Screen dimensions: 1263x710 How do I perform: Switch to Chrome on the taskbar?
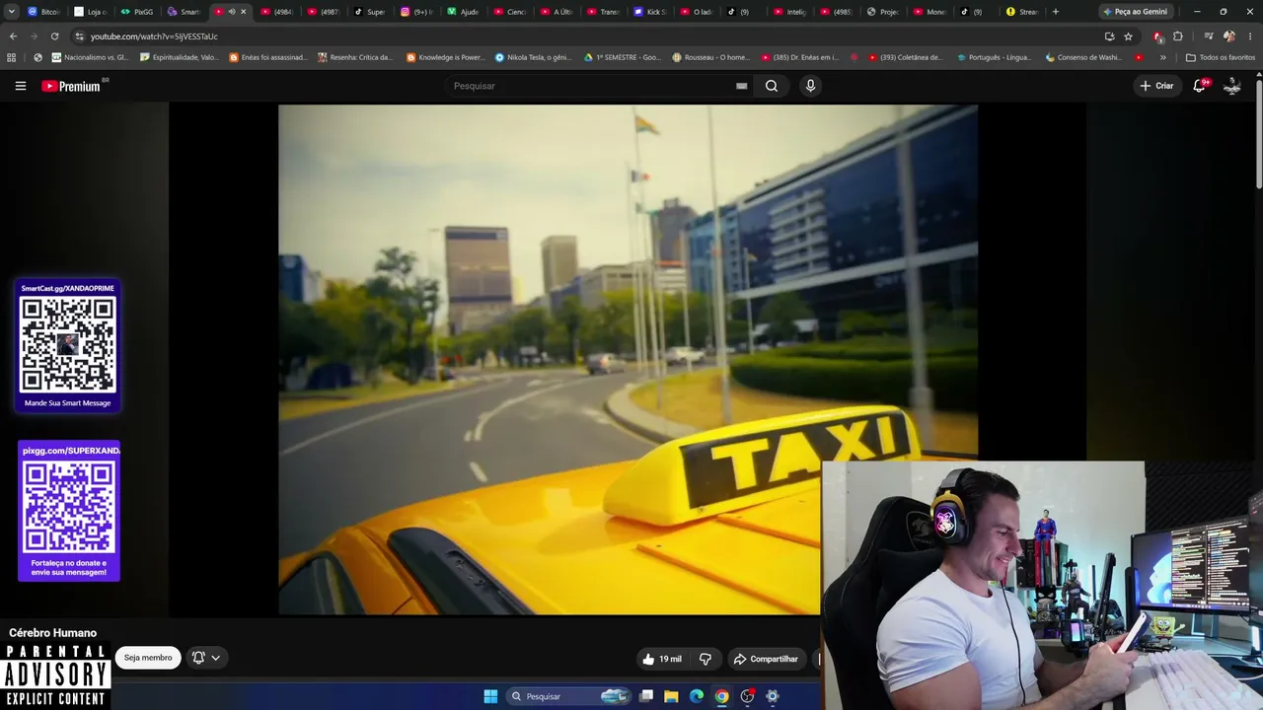coord(722,696)
